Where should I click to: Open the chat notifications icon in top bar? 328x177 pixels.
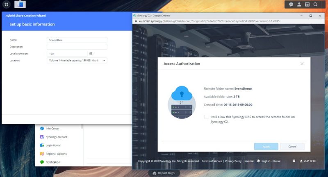click(x=291, y=5)
